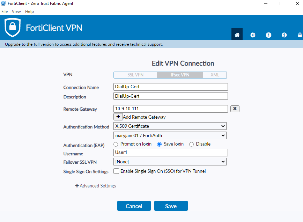Image resolution: width=303 pixels, height=222 pixels.
Task: Click the padlock icon in header
Action: [300, 35]
